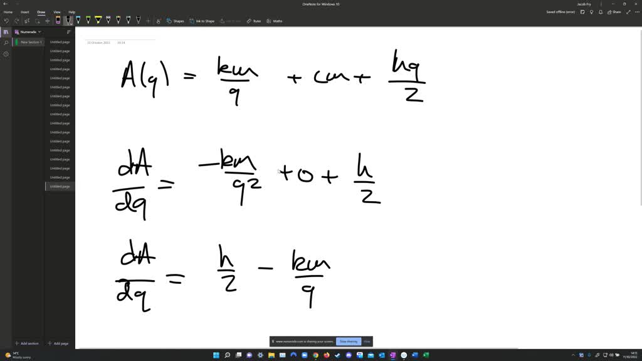Open the View menu
642x361 pixels.
click(x=56, y=12)
